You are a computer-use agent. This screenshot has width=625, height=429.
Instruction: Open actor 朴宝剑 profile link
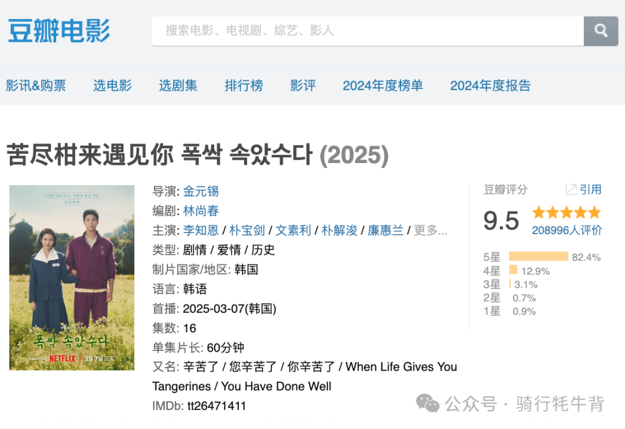(x=247, y=230)
